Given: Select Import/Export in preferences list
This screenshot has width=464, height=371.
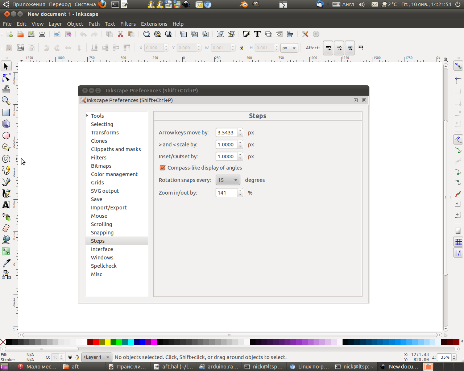Looking at the screenshot, I should (109, 208).
